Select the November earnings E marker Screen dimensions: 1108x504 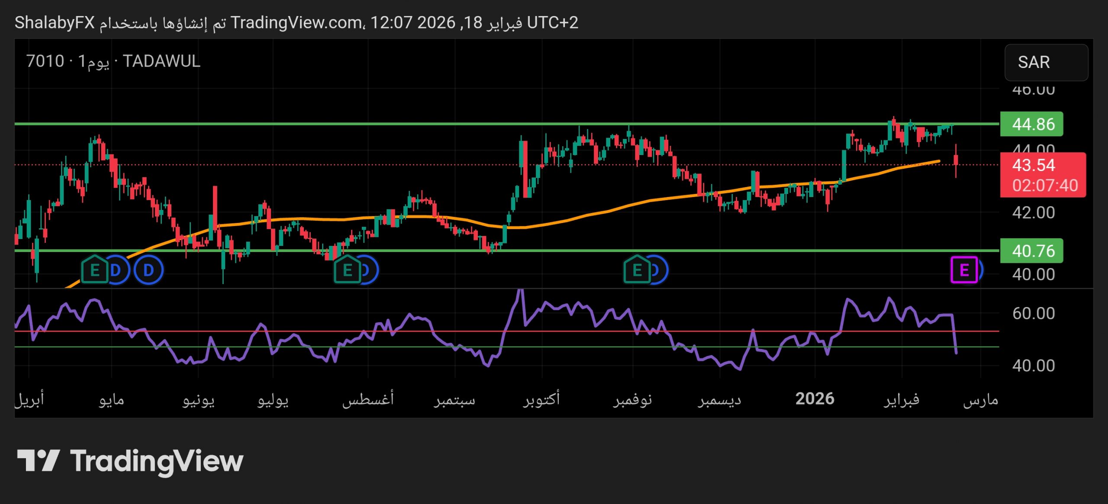pos(637,270)
